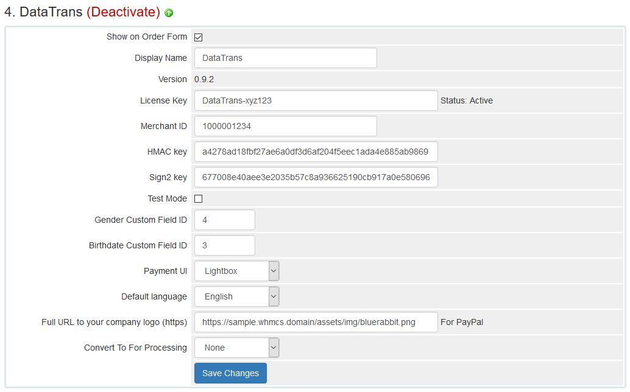Screen dimensions: 630x392
Task: Focus the License Key input field
Action: [x=316, y=100]
